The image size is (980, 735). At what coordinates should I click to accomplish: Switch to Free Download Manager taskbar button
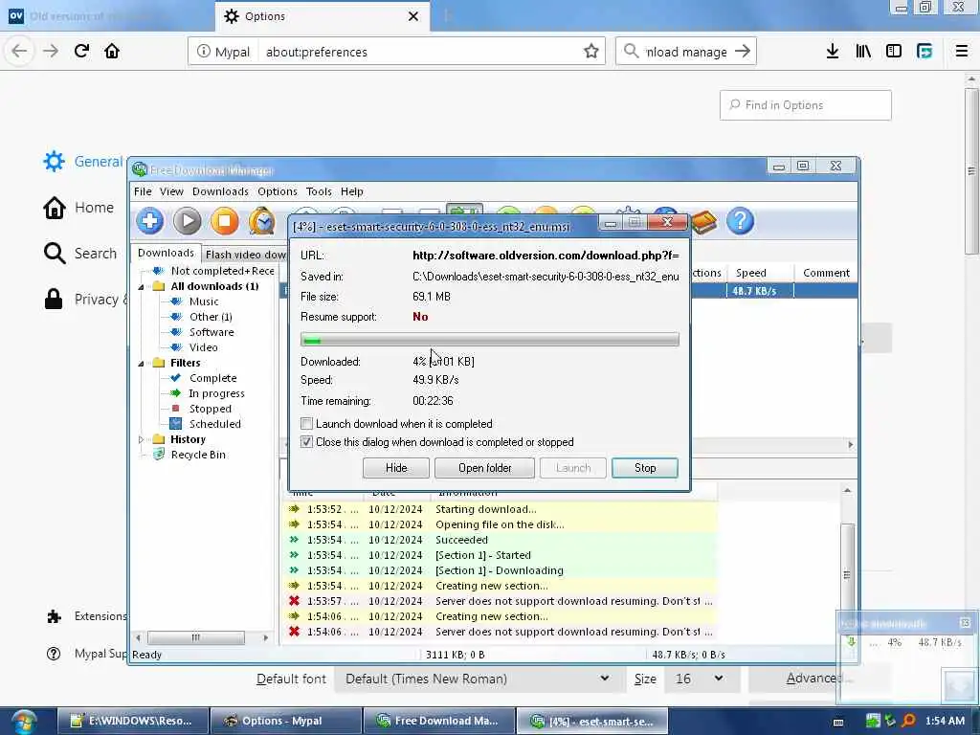point(439,722)
